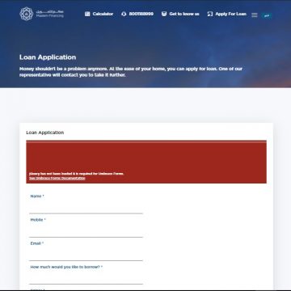Click the calculator icon in header
The height and width of the screenshot is (291, 291).
[x=87, y=14]
